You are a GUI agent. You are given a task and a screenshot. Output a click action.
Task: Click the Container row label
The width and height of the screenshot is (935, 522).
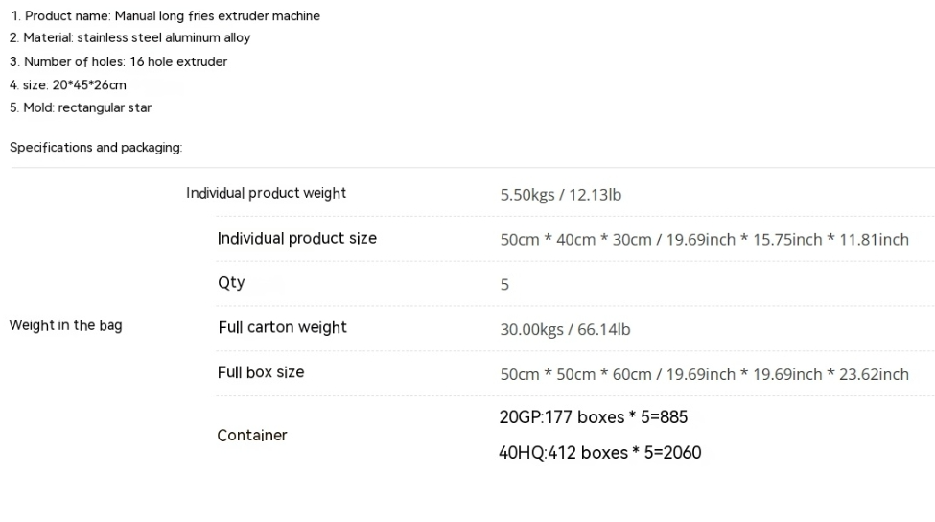251,436
